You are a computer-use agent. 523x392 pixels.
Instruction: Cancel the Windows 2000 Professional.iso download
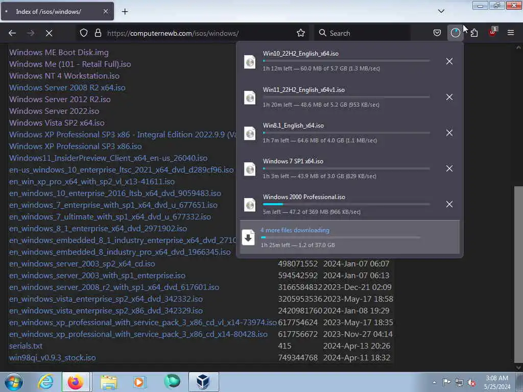pos(449,204)
